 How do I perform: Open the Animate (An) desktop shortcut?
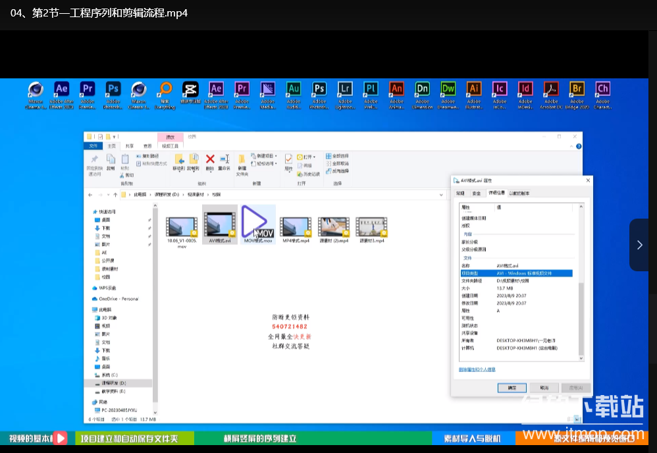coord(396,90)
